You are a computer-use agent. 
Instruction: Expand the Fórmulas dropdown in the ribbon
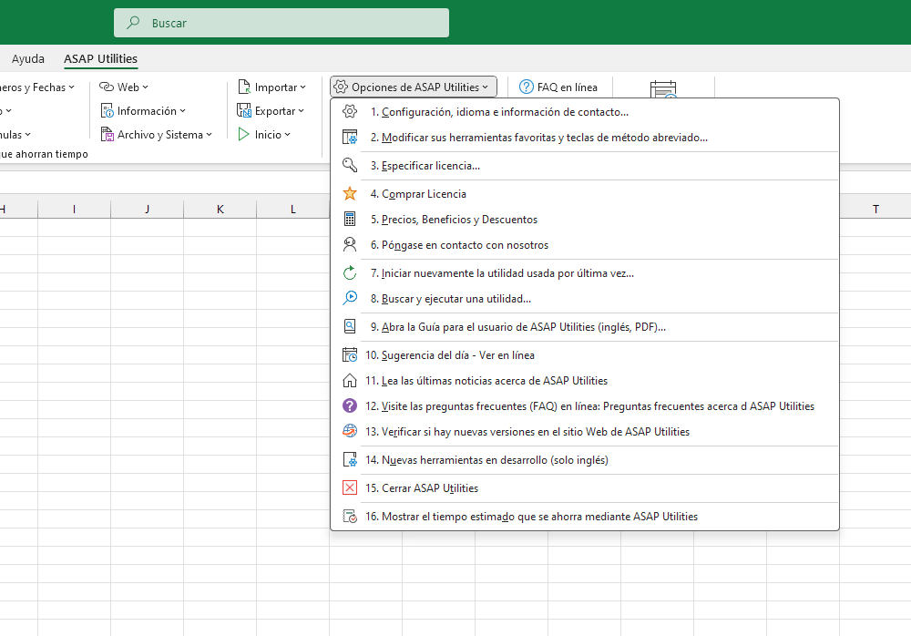coord(15,135)
